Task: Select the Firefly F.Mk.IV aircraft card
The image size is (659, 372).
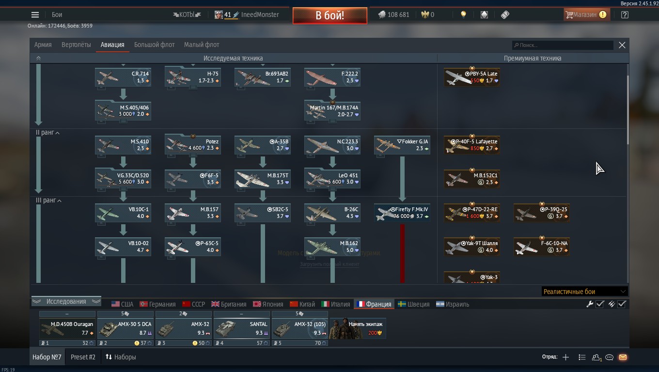Action: click(402, 213)
